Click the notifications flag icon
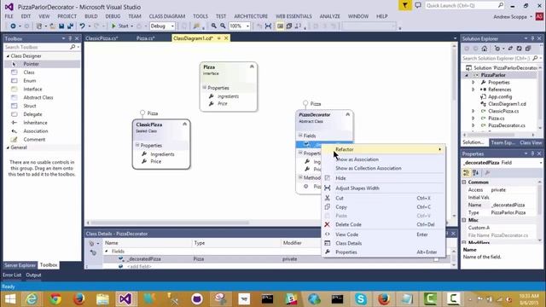Image resolution: width=546 pixels, height=307 pixels. tap(405, 6)
